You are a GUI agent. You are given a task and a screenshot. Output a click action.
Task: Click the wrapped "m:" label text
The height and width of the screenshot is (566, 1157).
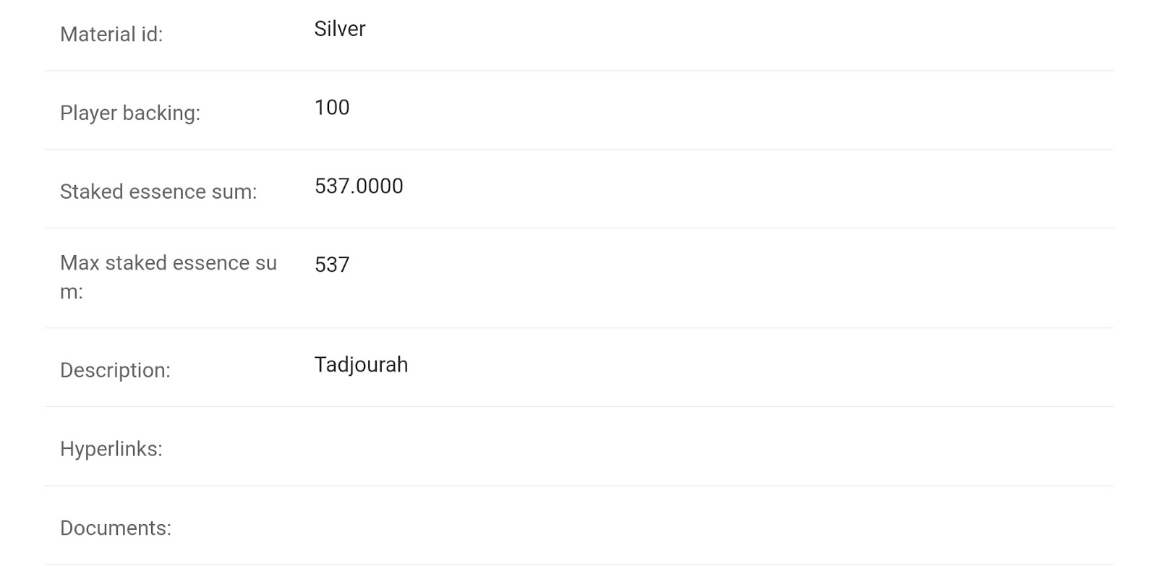(72, 292)
